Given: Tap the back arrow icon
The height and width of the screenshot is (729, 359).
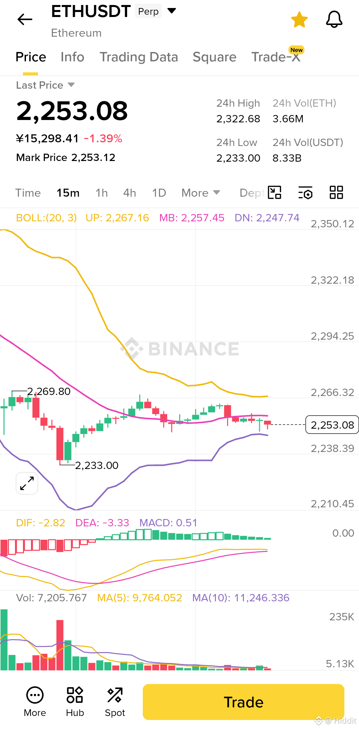Looking at the screenshot, I should point(25,19).
